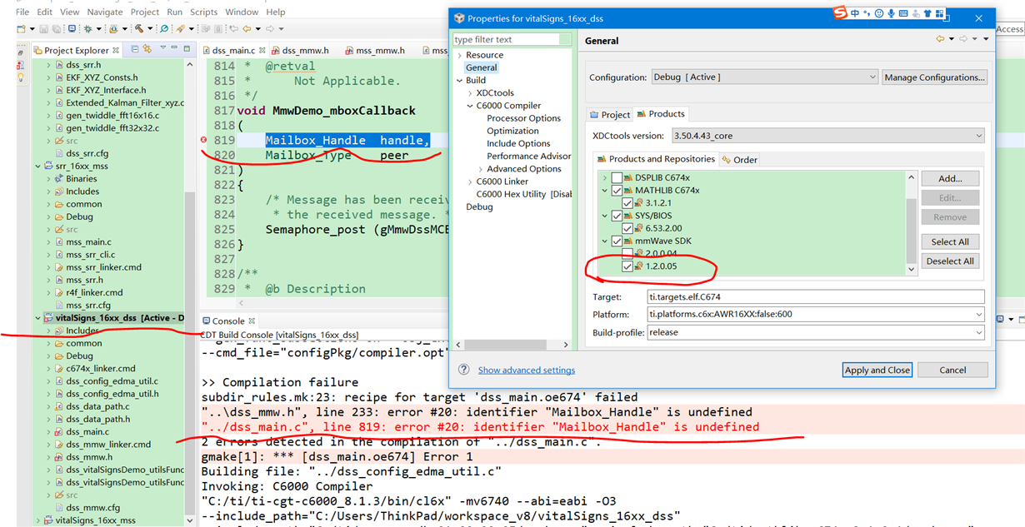This screenshot has height=527, width=1025.
Task: Click the lightbulb icon in left sidebar
Action: [21, 77]
